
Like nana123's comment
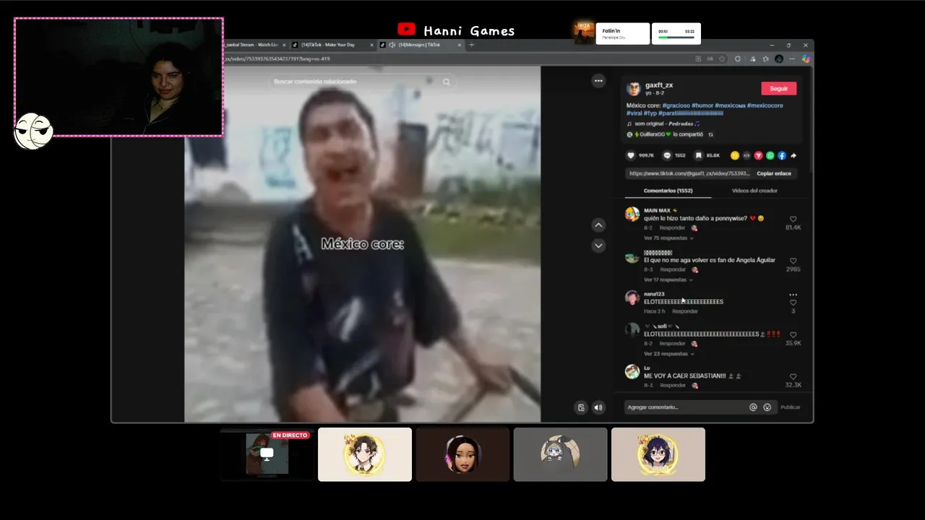[x=793, y=303]
